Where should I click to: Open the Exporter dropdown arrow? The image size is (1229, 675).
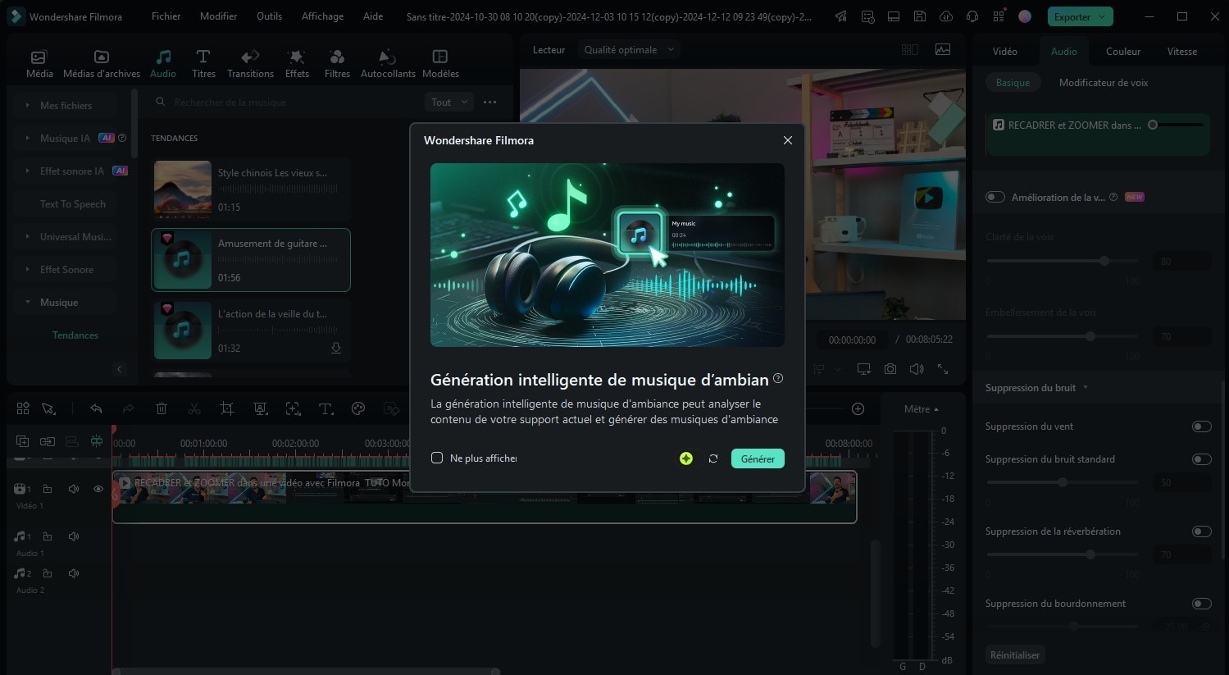coord(1103,16)
